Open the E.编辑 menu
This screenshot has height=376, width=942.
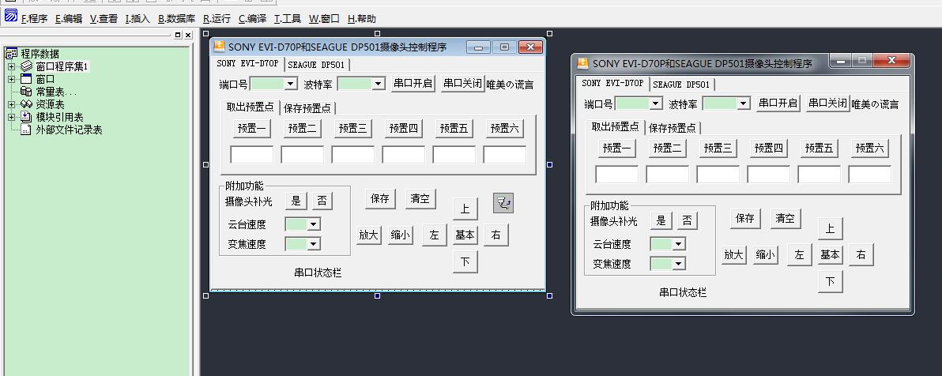tap(69, 19)
